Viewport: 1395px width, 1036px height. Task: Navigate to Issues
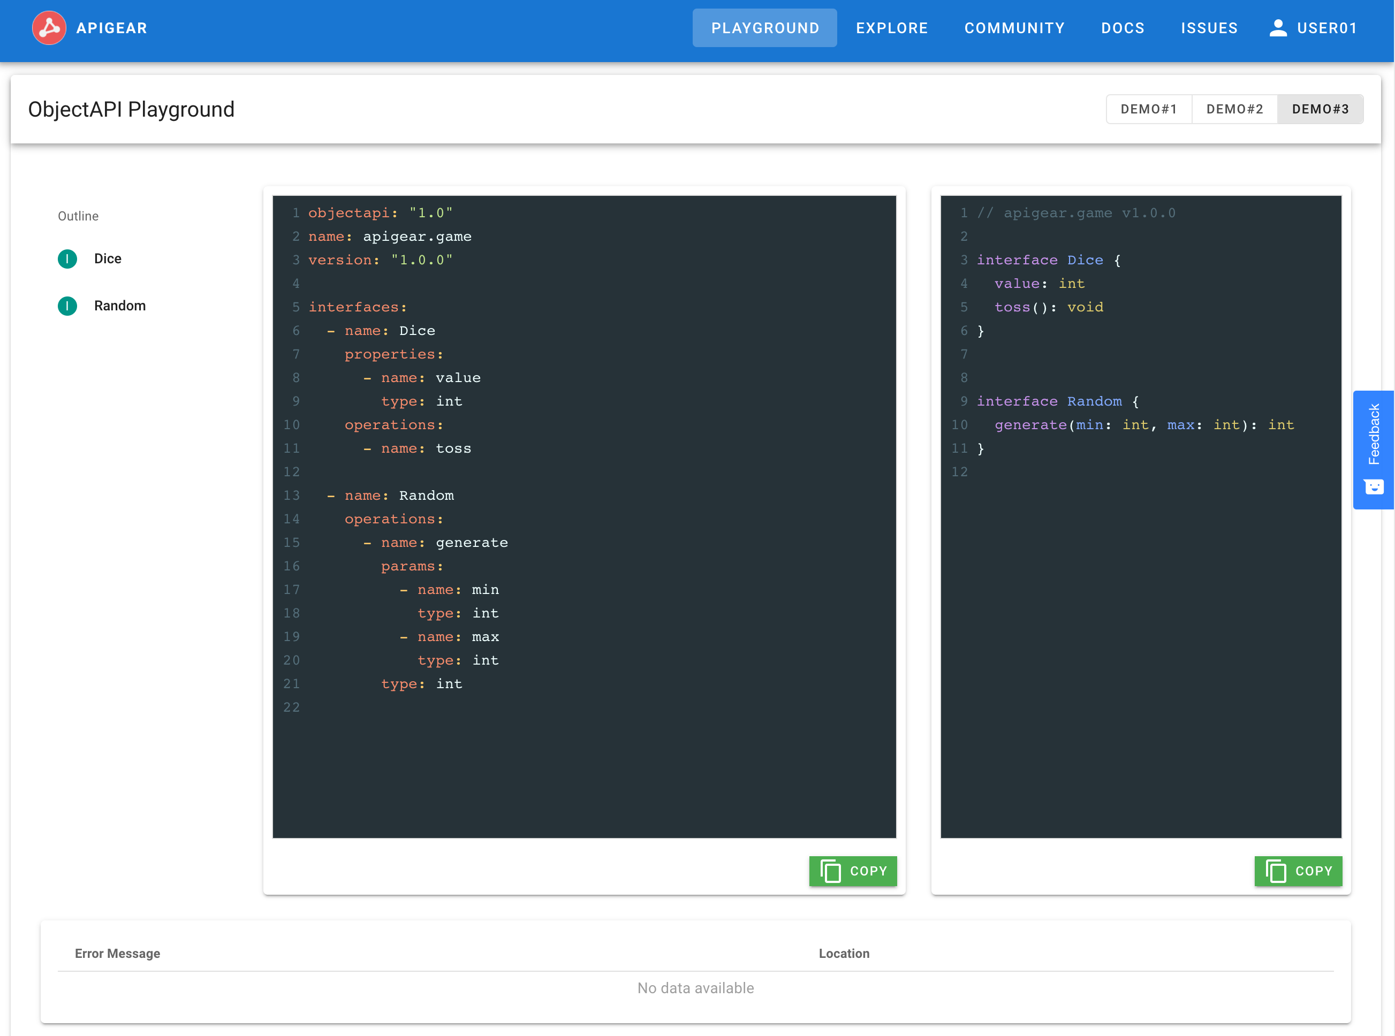coord(1209,28)
